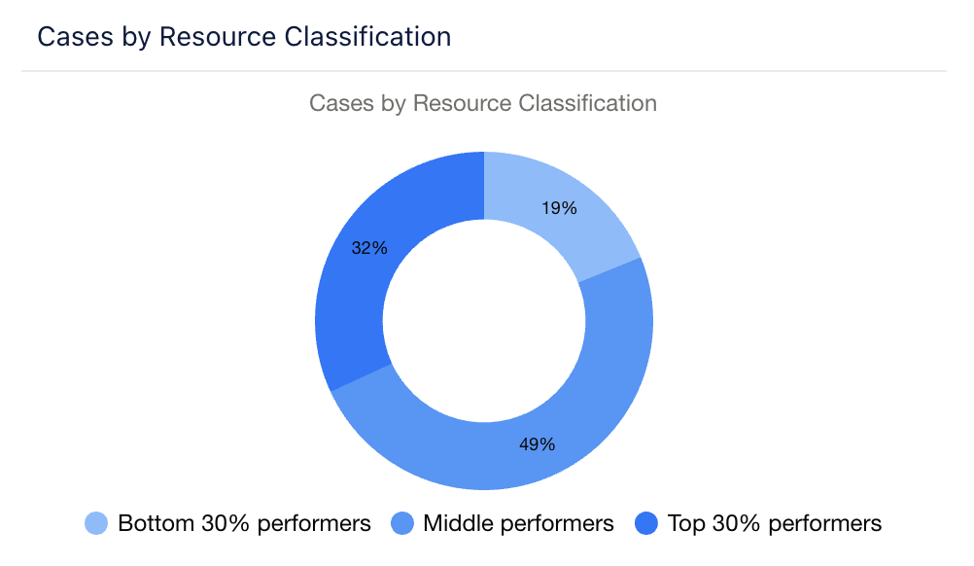Viewport: 974px width, 566px height.
Task: Click the word 'Cases' in the bold panel heading
Action: pos(70,37)
